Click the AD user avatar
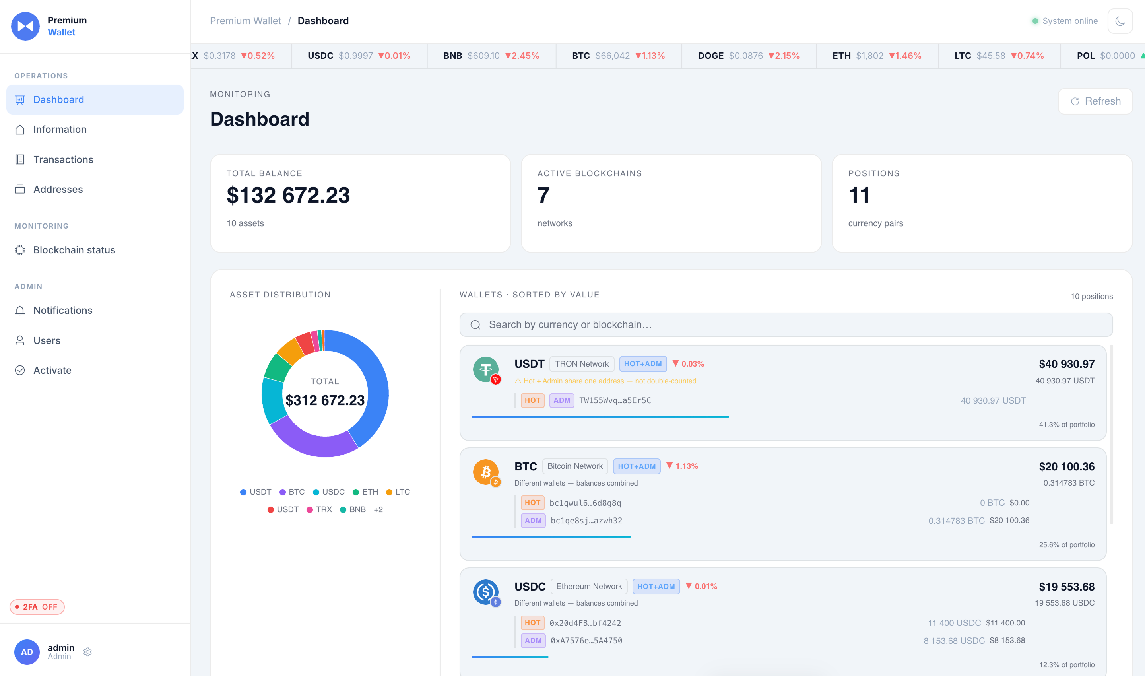 pos(27,652)
